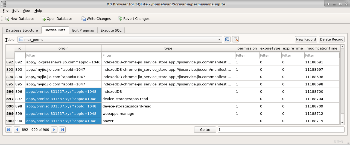Sort by the permission column header

[247, 48]
